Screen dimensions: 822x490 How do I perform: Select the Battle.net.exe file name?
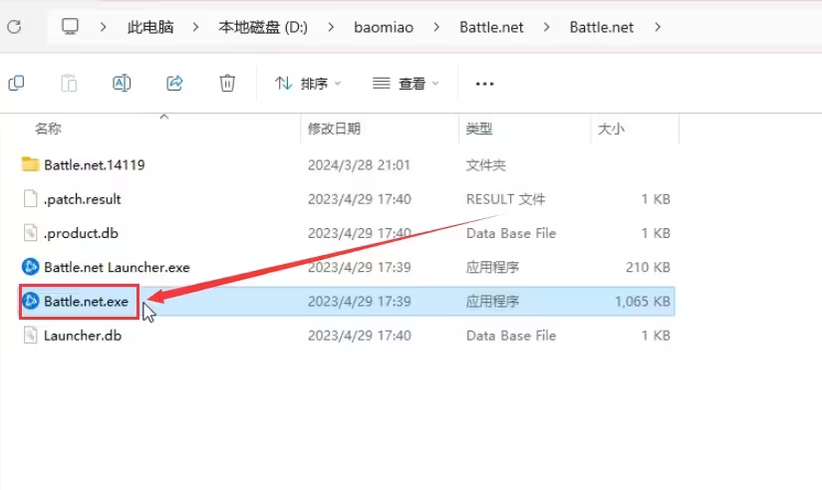pos(86,302)
